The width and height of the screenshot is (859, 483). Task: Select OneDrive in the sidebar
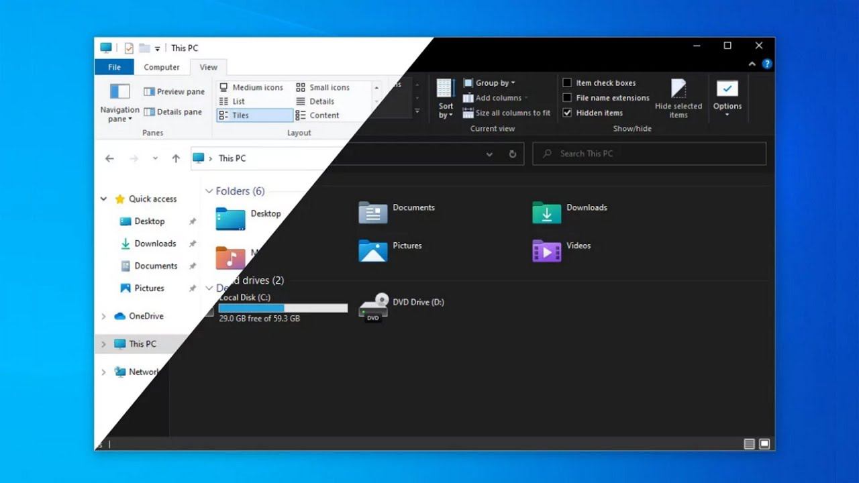[x=146, y=316]
